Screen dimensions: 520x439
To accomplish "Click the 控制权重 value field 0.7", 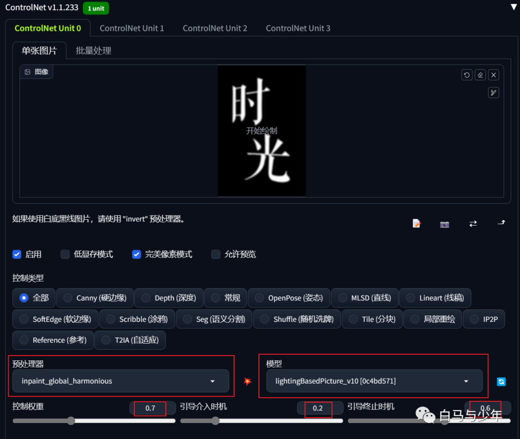I will [x=153, y=408].
